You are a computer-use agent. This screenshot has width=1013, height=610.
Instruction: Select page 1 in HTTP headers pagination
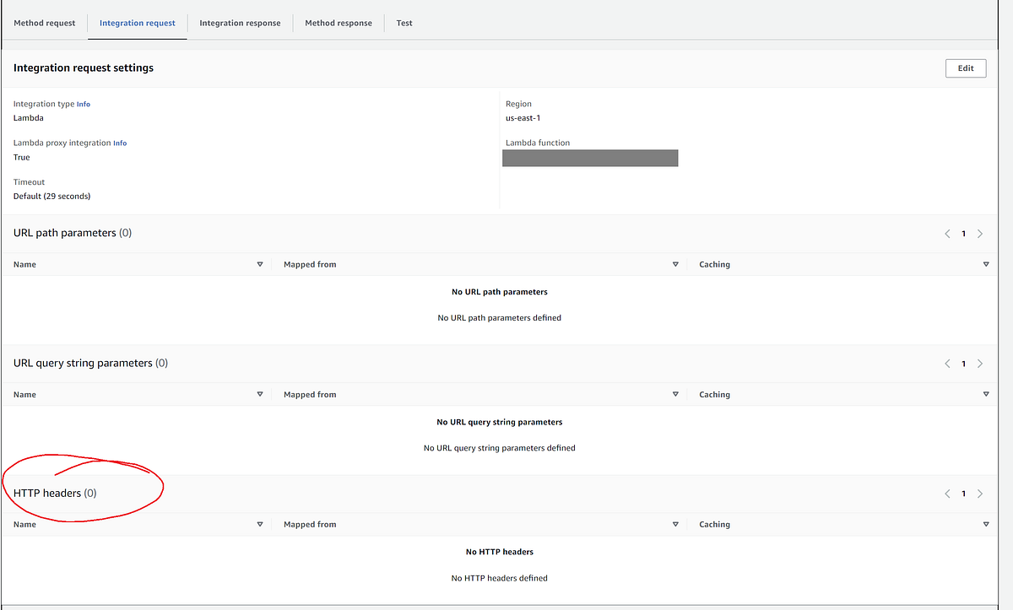(963, 494)
